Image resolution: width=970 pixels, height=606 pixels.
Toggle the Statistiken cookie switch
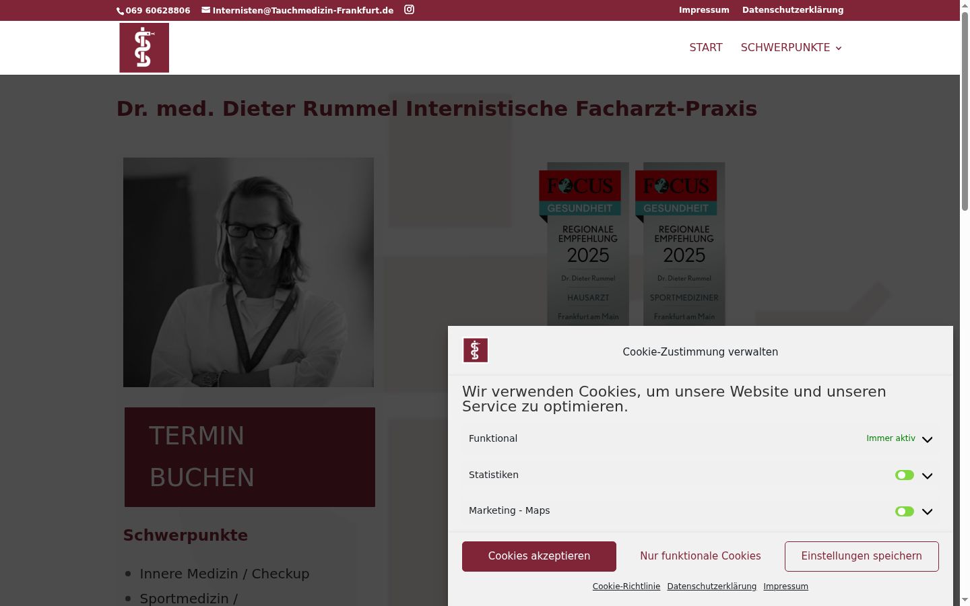(905, 475)
